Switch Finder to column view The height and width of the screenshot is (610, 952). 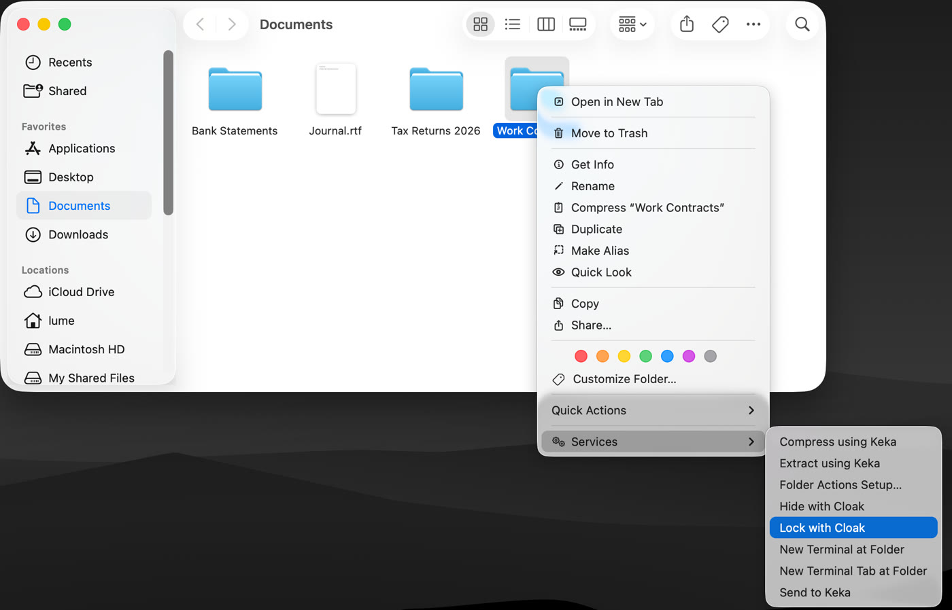pyautogui.click(x=546, y=24)
